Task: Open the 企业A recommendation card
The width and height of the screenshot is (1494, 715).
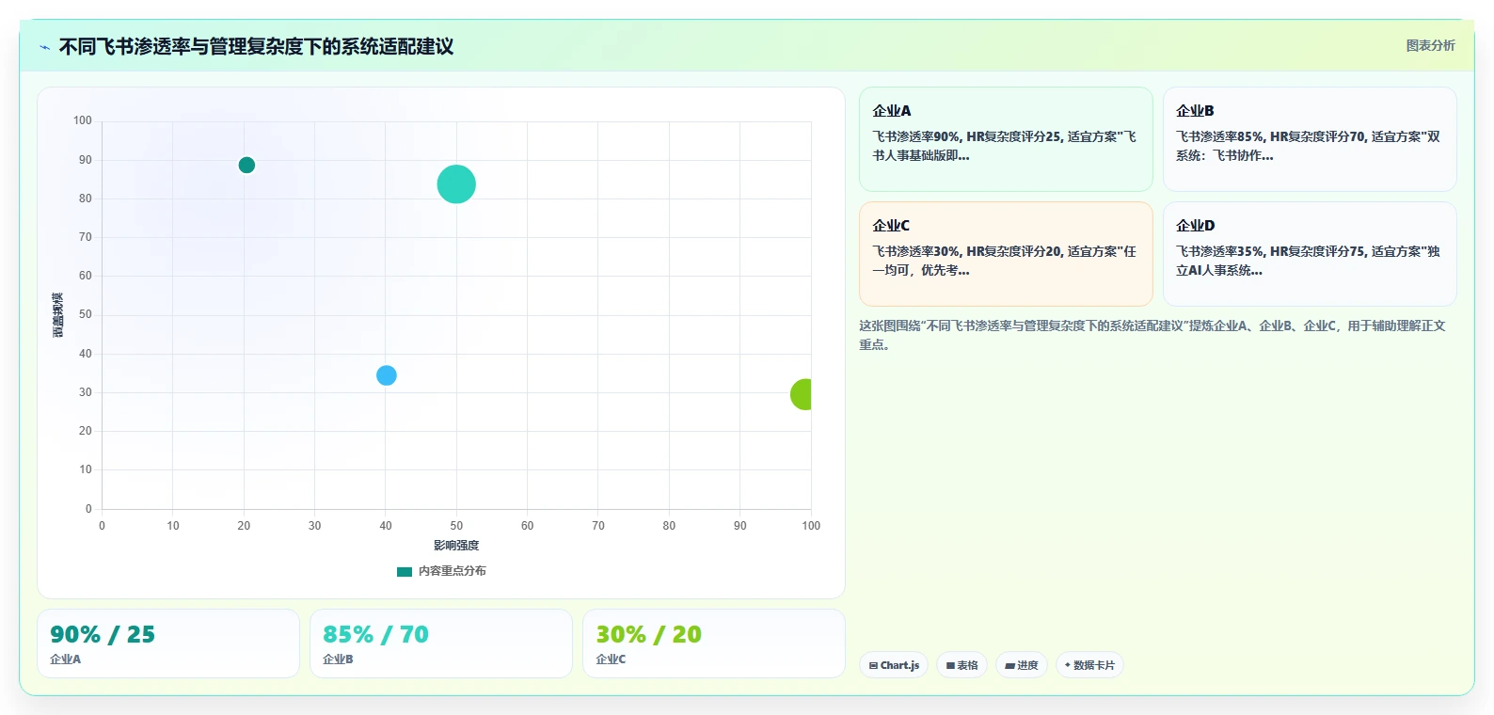Action: (x=1006, y=139)
